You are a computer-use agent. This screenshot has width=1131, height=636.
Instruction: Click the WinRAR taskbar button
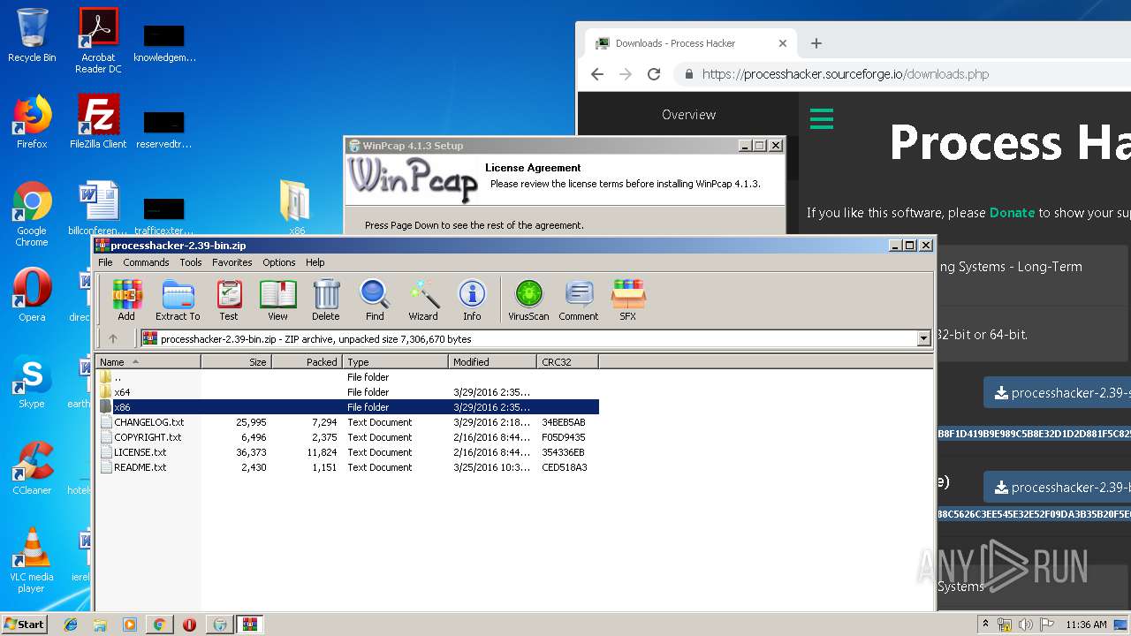[249, 625]
